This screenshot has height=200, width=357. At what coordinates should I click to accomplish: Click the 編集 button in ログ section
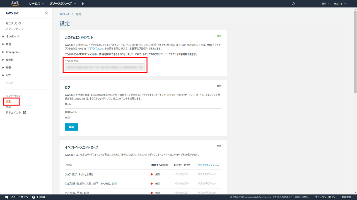click(71, 127)
